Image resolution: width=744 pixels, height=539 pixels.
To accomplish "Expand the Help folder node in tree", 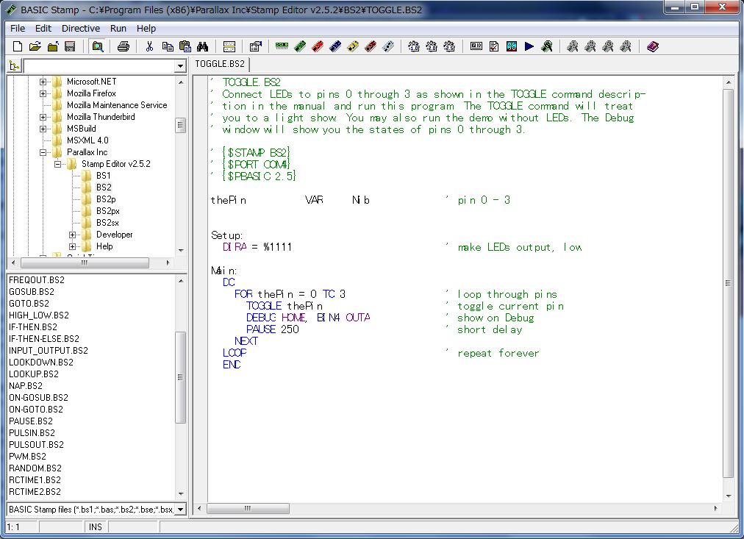I will (x=72, y=247).
